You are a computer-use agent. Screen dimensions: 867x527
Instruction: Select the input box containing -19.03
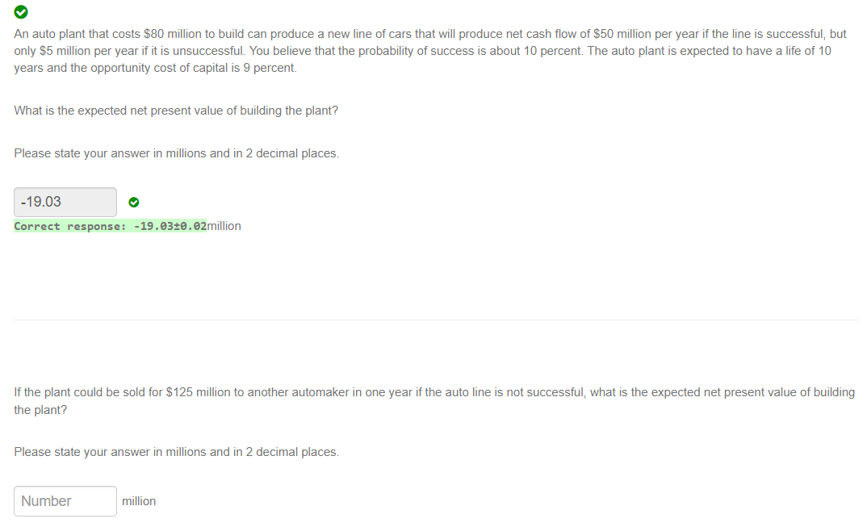point(65,202)
